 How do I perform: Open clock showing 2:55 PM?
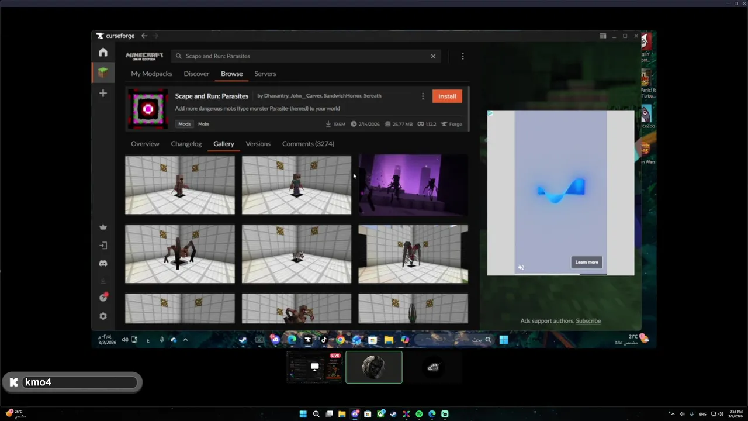736,414
